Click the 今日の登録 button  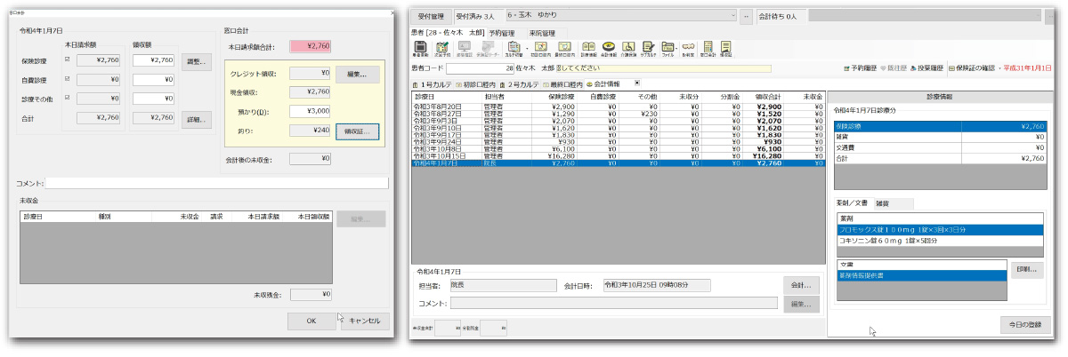pyautogui.click(x=1025, y=324)
